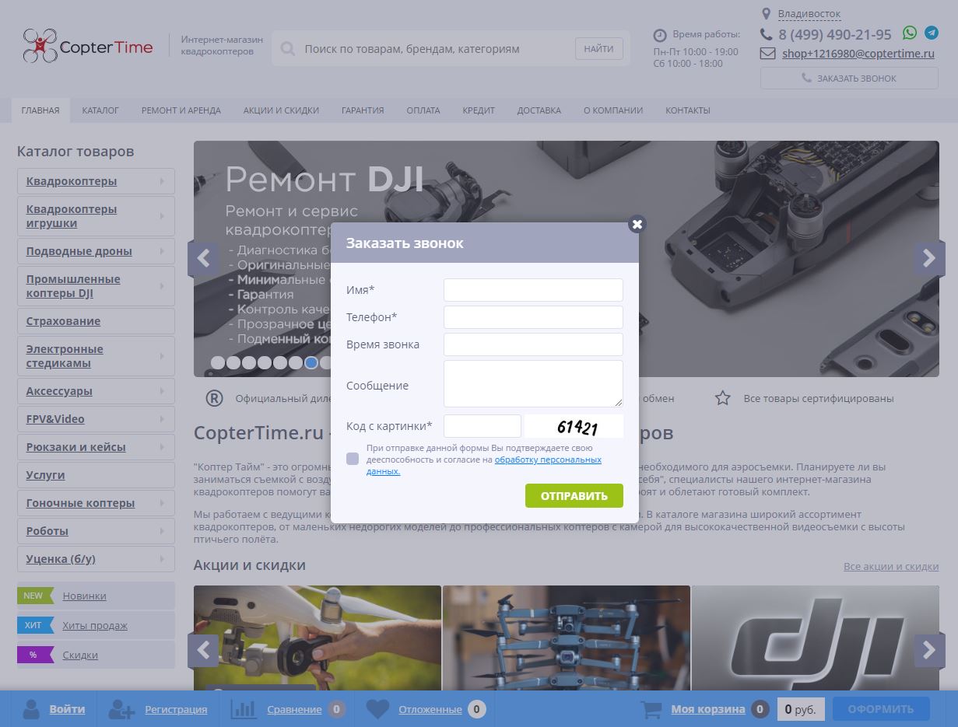Select the highlighted blue slider dot
The height and width of the screenshot is (727, 958).
click(311, 362)
